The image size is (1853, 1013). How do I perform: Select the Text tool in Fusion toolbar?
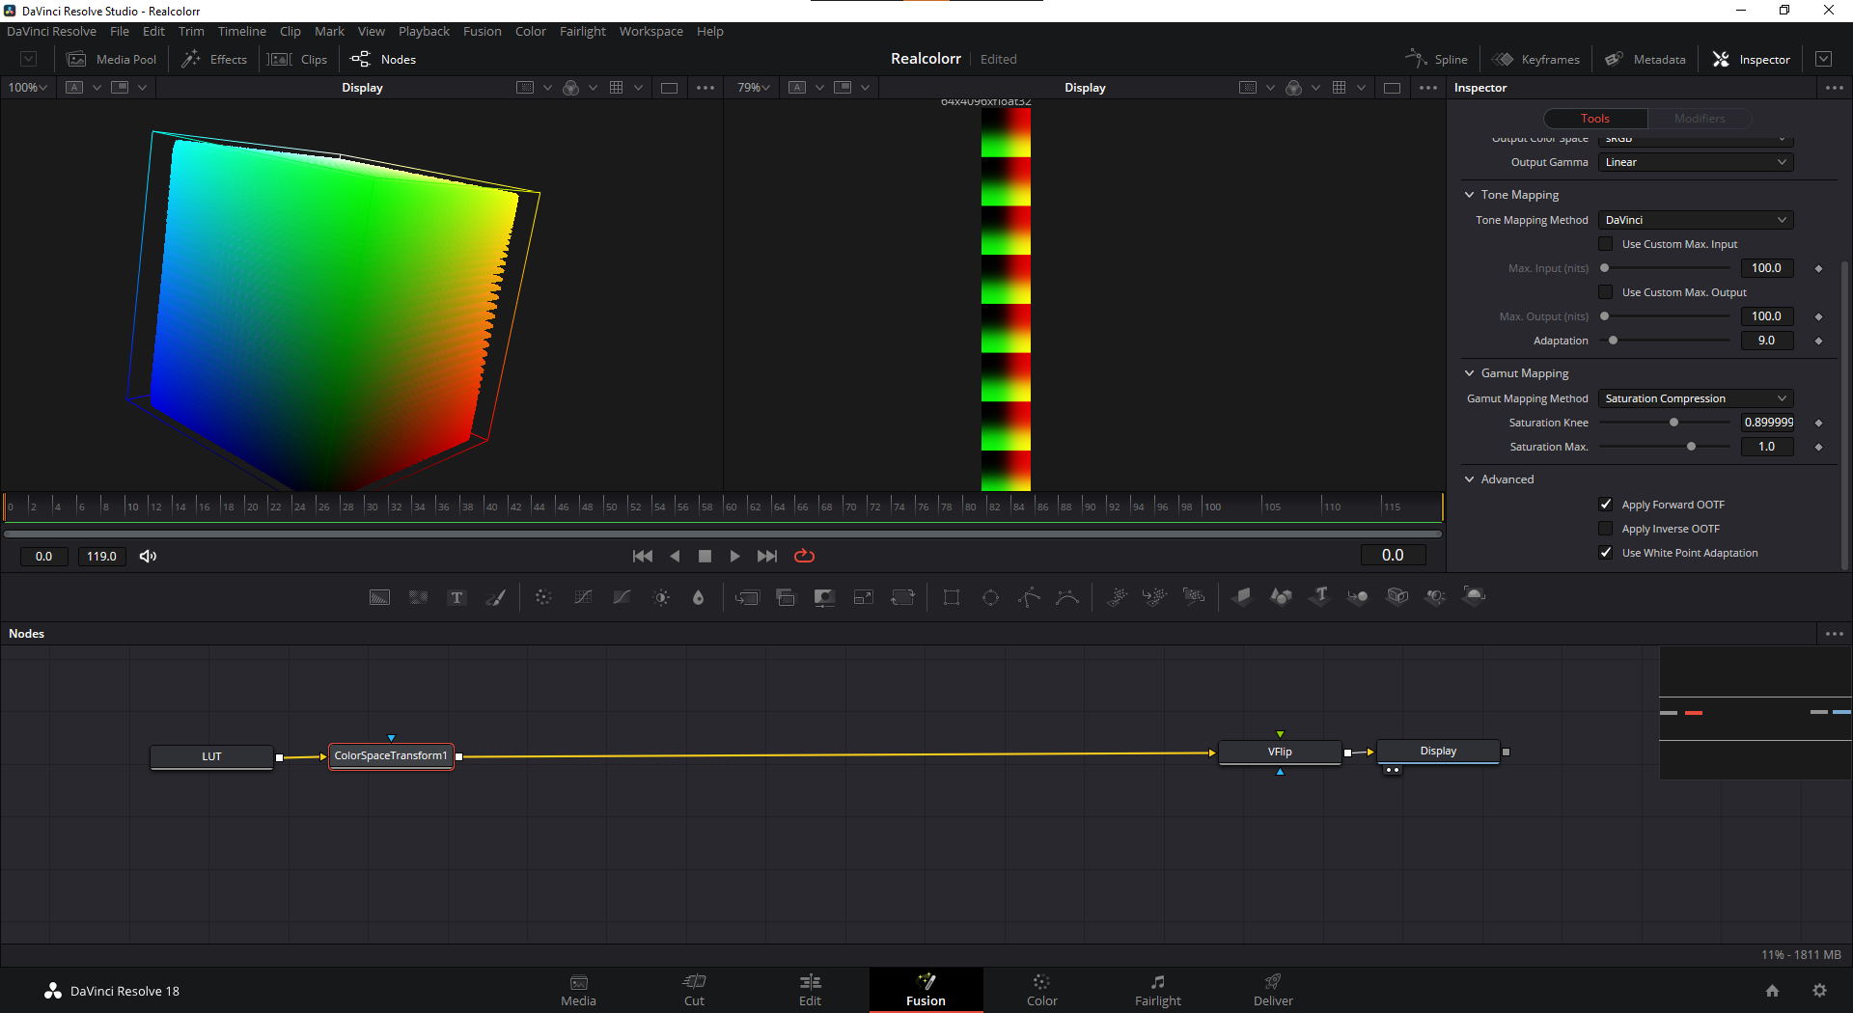[x=457, y=598]
